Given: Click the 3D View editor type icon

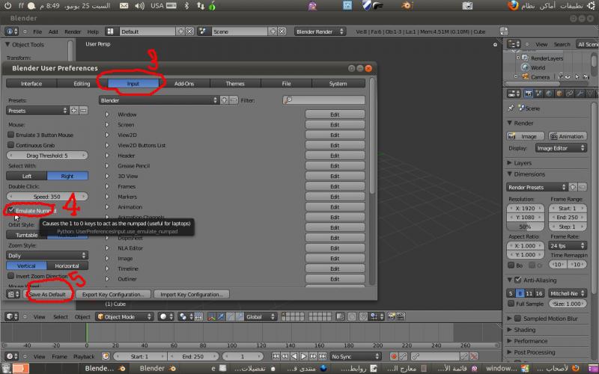Looking at the screenshot, I should [x=11, y=316].
